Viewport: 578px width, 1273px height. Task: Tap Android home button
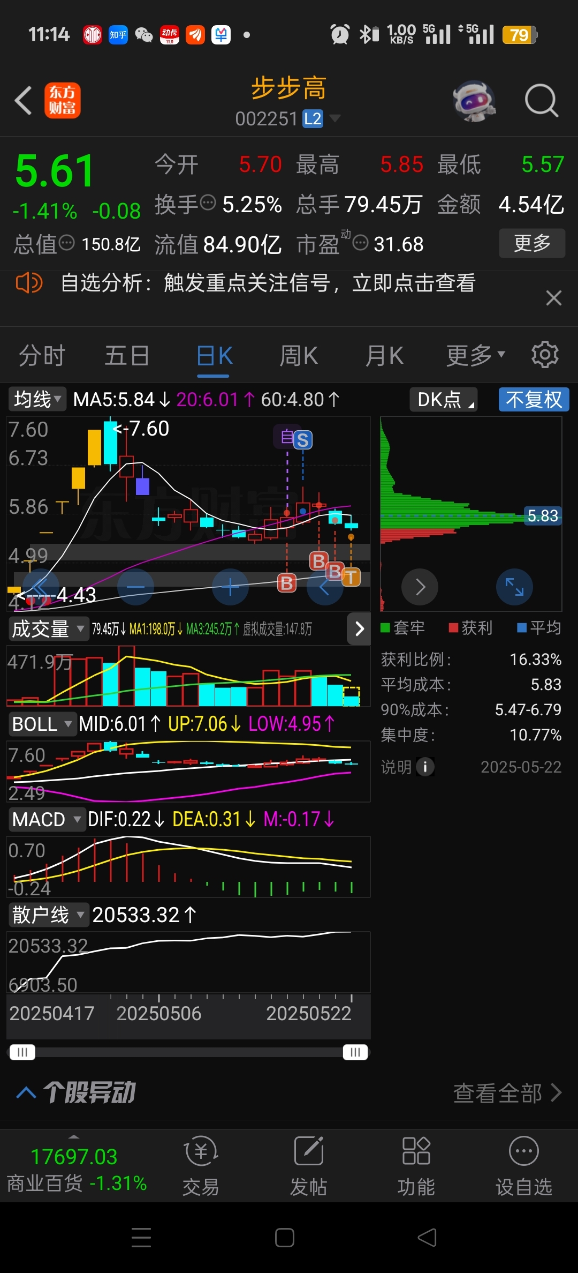pyautogui.click(x=285, y=1238)
